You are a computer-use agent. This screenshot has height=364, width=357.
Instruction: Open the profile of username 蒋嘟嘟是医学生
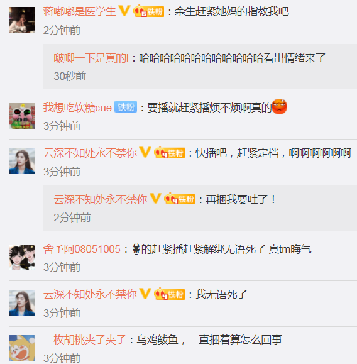pos(79,11)
